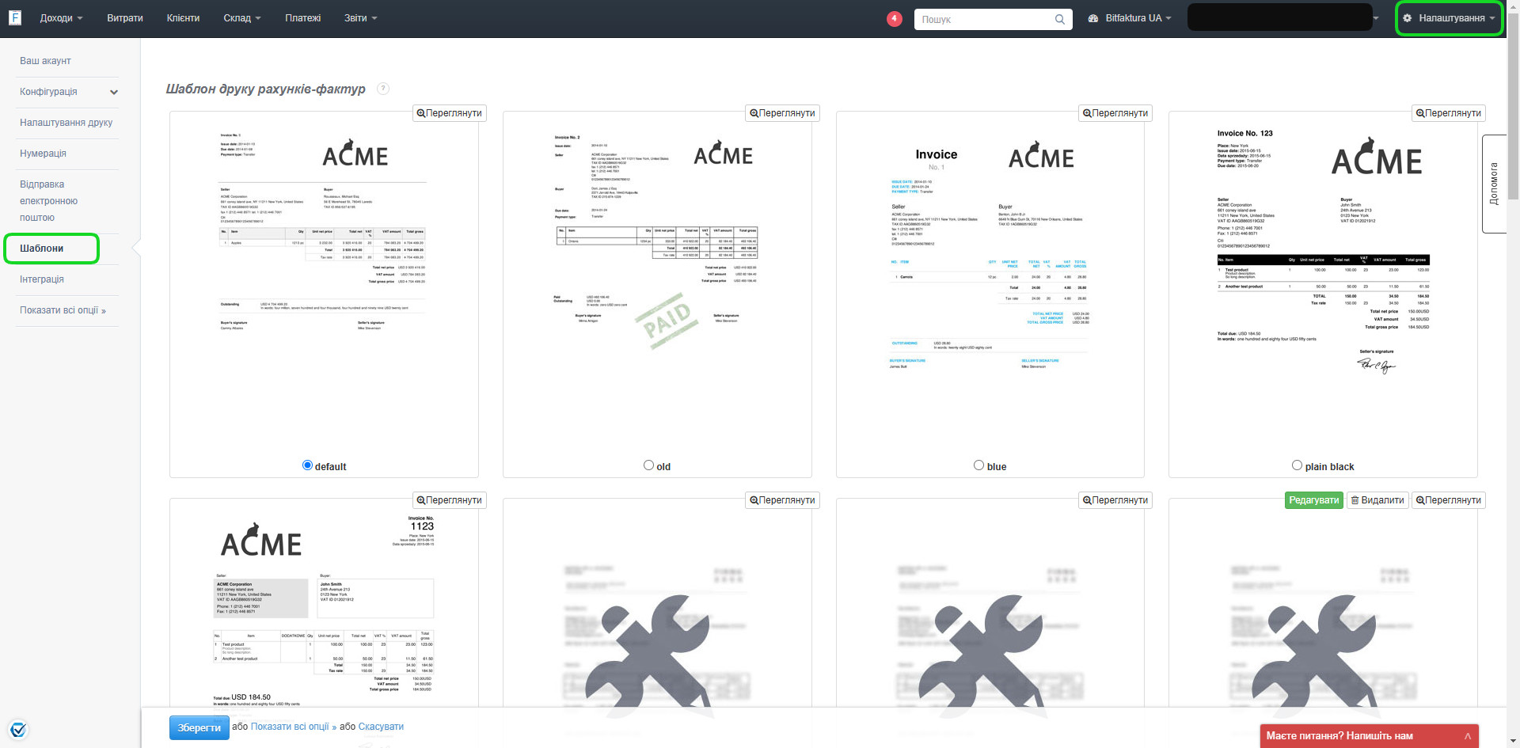The image size is (1520, 748).
Task: Expand the chat widget using its caret icon
Action: coord(1467,736)
